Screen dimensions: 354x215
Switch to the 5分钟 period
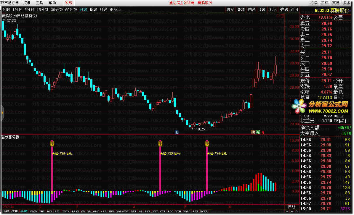[29, 9]
